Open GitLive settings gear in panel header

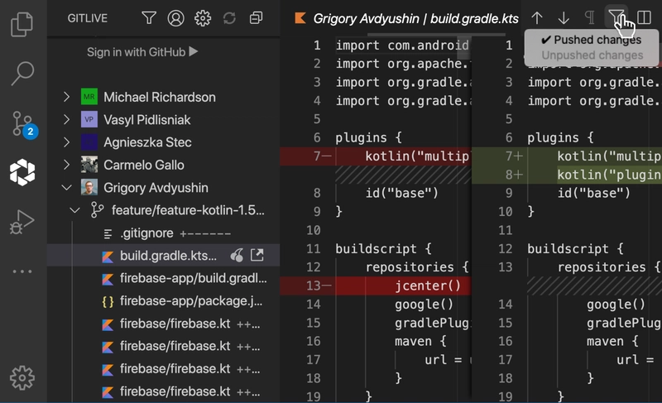click(x=203, y=17)
